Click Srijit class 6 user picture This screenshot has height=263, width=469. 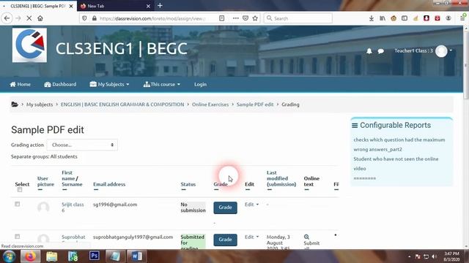point(43,207)
